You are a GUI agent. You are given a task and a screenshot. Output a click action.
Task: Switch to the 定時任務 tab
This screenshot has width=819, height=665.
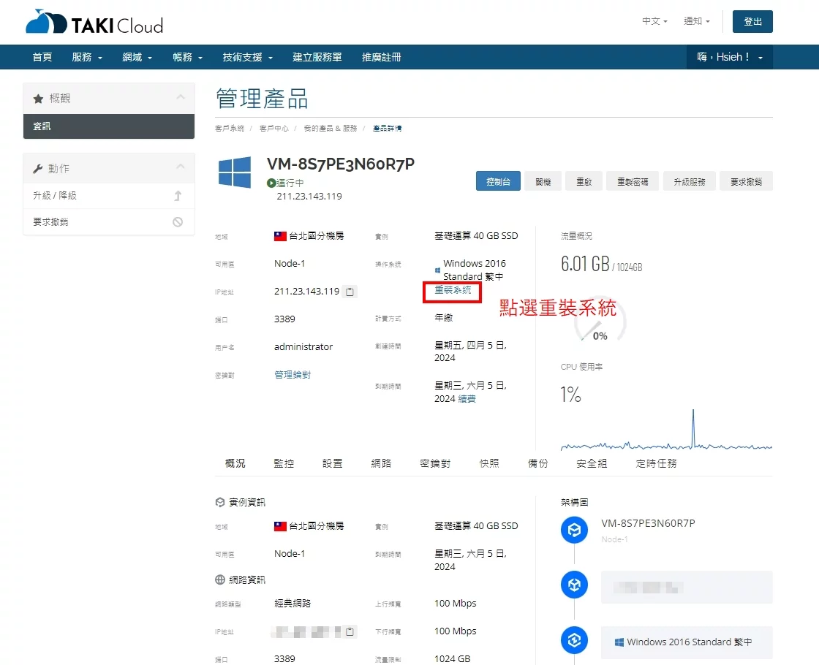click(x=656, y=463)
